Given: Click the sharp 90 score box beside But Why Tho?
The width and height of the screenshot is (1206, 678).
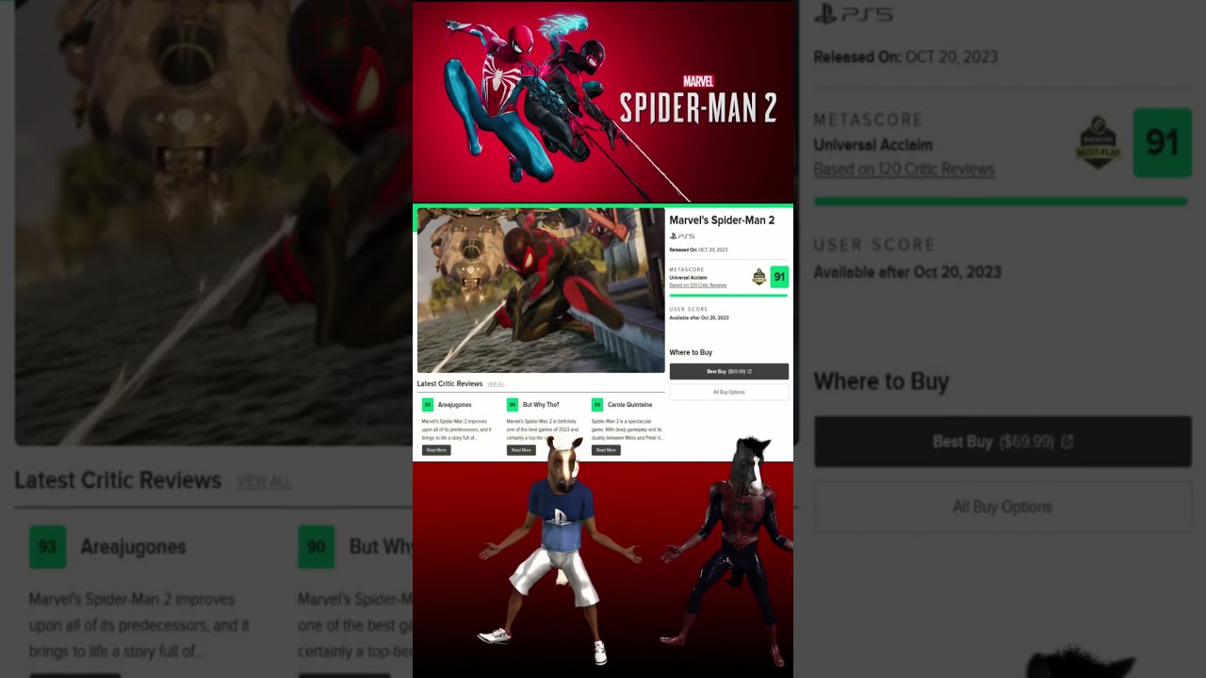Looking at the screenshot, I should (x=513, y=405).
